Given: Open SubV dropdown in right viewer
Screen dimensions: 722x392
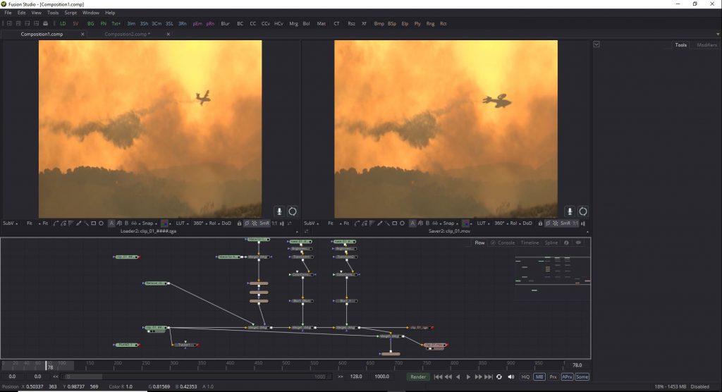Looking at the screenshot, I should click(x=311, y=223).
